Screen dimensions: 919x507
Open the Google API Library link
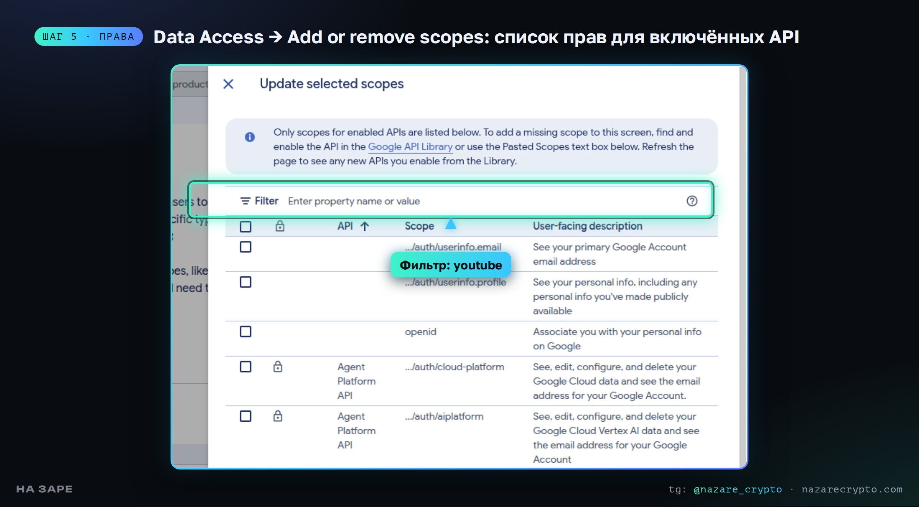click(410, 147)
